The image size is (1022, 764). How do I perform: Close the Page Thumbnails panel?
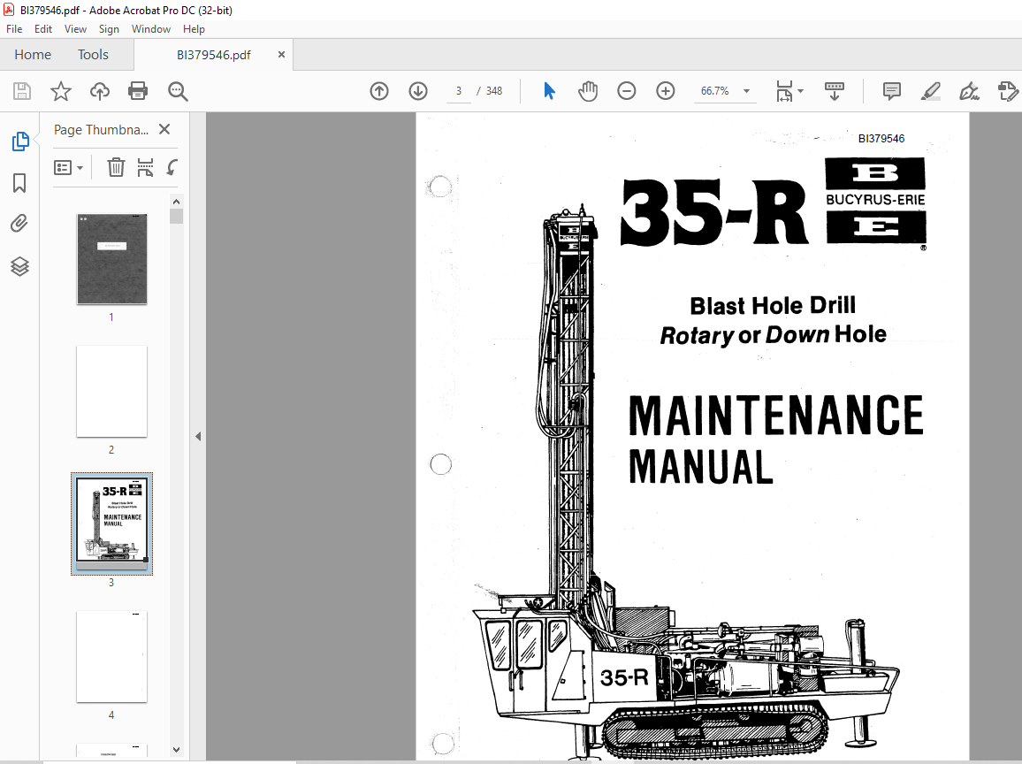164,129
